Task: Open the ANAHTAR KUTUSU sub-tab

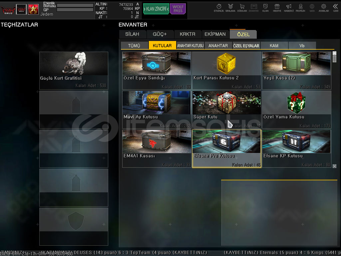Action: 190,46
